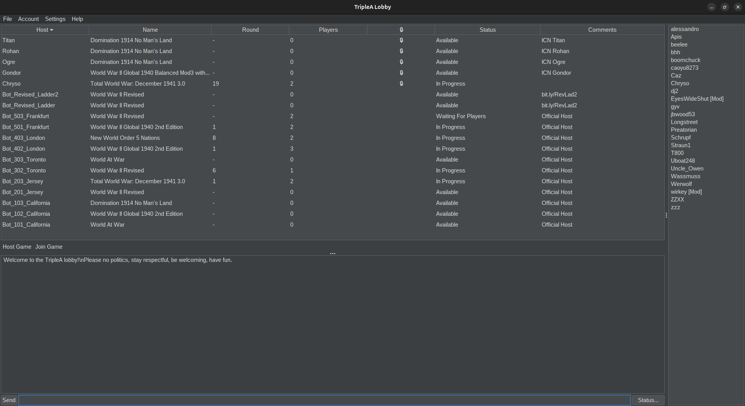This screenshot has height=406, width=745.
Task: Select the Bot_402_London game row
Action: point(333,149)
